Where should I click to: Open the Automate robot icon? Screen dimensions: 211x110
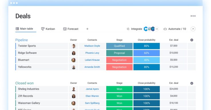[x=165, y=29]
